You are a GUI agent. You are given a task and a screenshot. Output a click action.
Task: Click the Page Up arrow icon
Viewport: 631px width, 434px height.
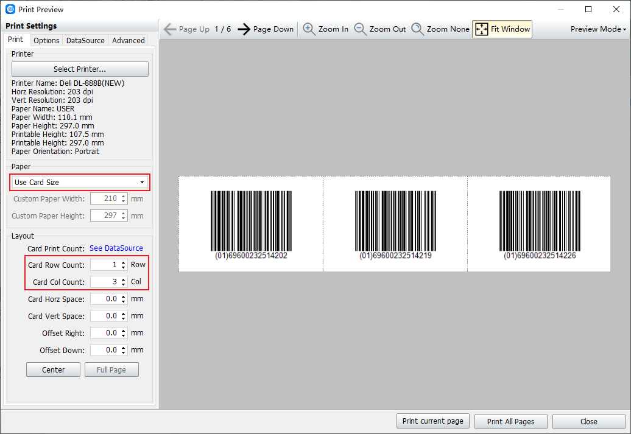[170, 29]
